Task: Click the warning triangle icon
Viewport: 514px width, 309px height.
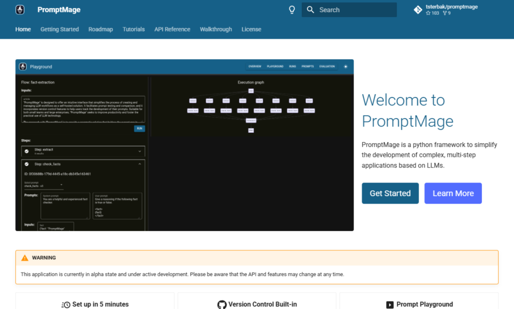Action: pos(25,258)
